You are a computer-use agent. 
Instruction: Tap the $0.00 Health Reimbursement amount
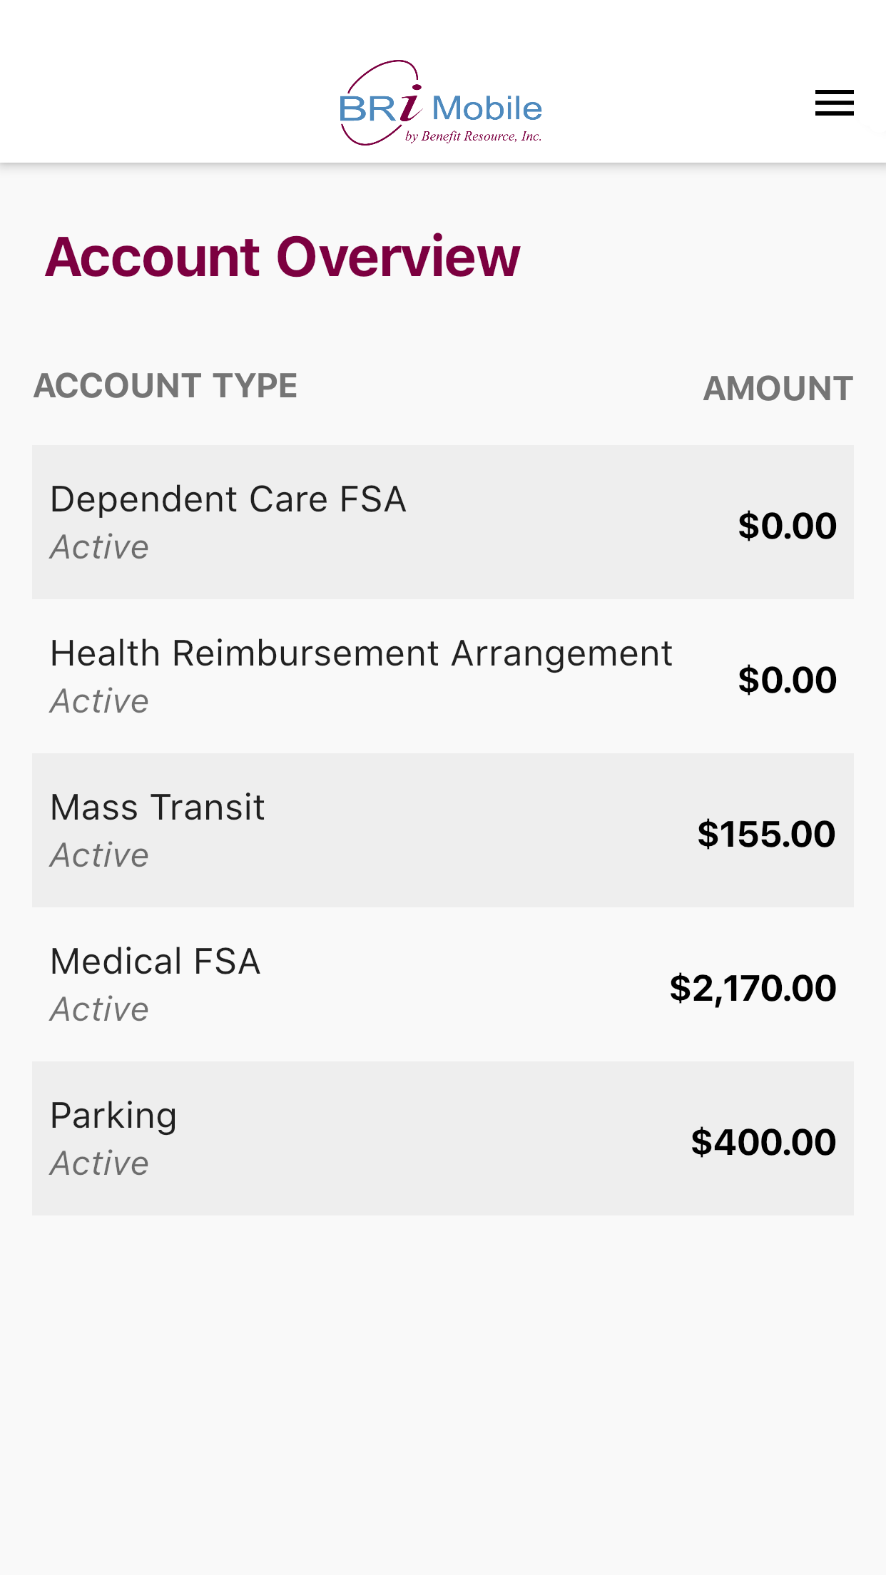tap(787, 680)
